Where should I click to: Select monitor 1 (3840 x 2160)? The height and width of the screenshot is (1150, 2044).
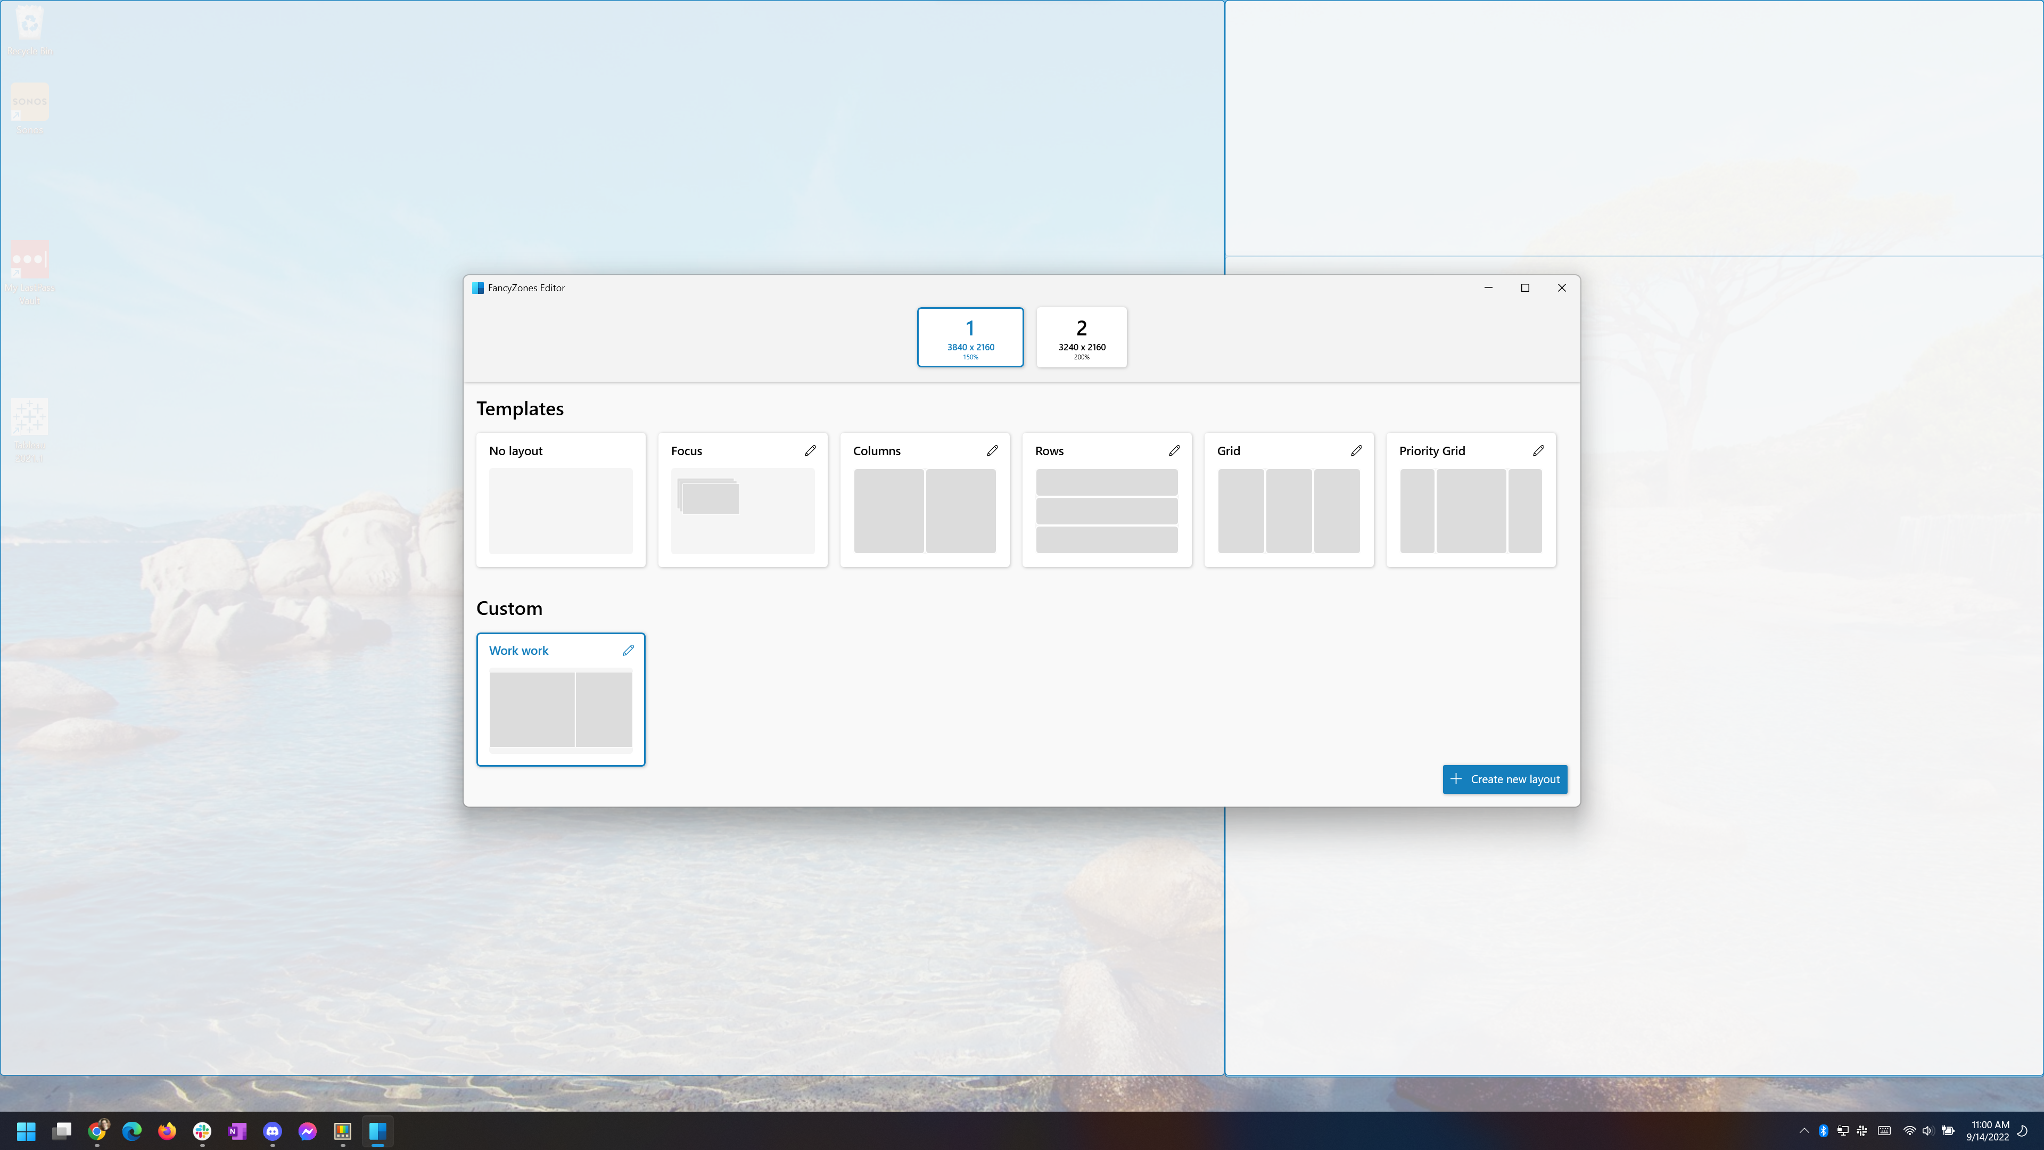coord(970,338)
